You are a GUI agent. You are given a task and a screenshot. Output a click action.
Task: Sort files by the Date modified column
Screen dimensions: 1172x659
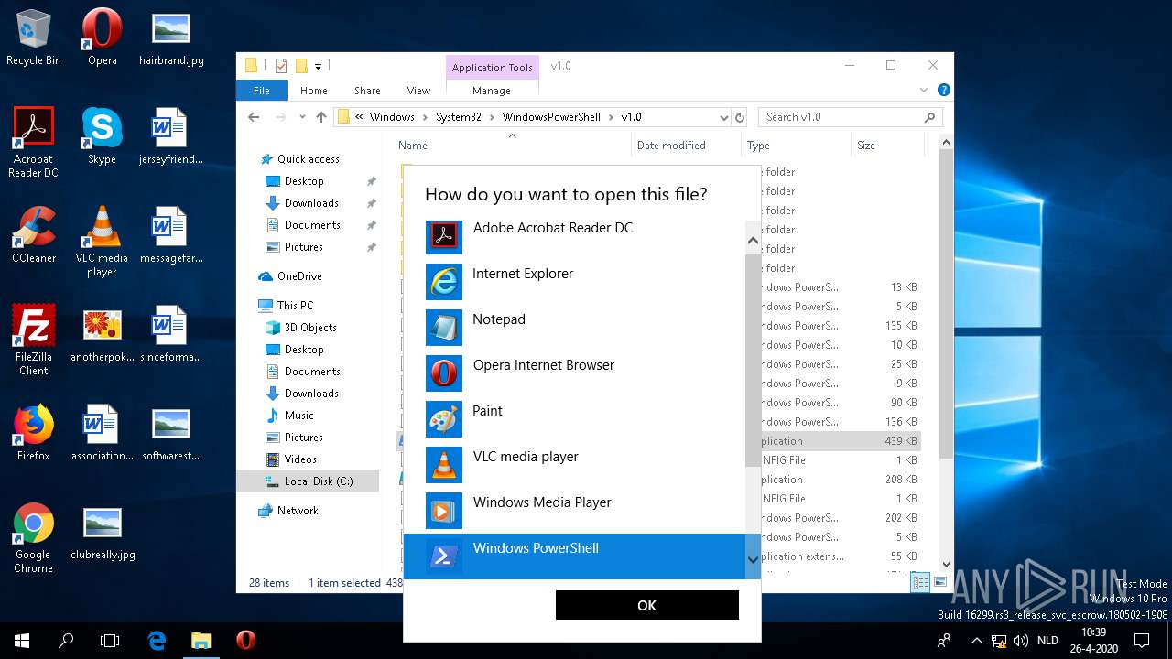click(x=671, y=146)
